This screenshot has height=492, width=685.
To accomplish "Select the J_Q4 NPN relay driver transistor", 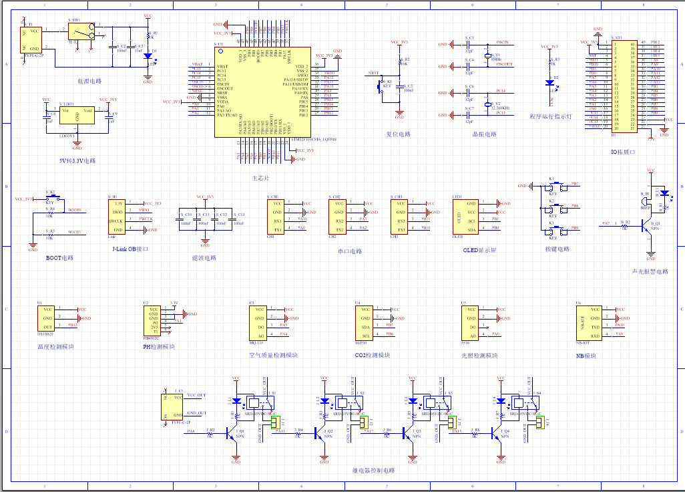I will [x=496, y=434].
